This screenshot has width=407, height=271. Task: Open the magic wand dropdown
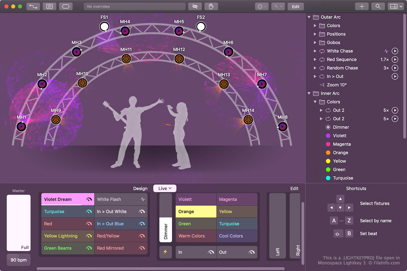click(278, 6)
